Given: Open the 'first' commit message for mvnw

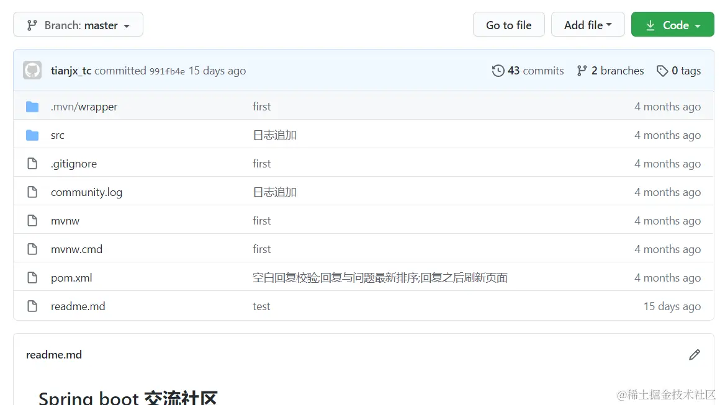Looking at the screenshot, I should [262, 221].
